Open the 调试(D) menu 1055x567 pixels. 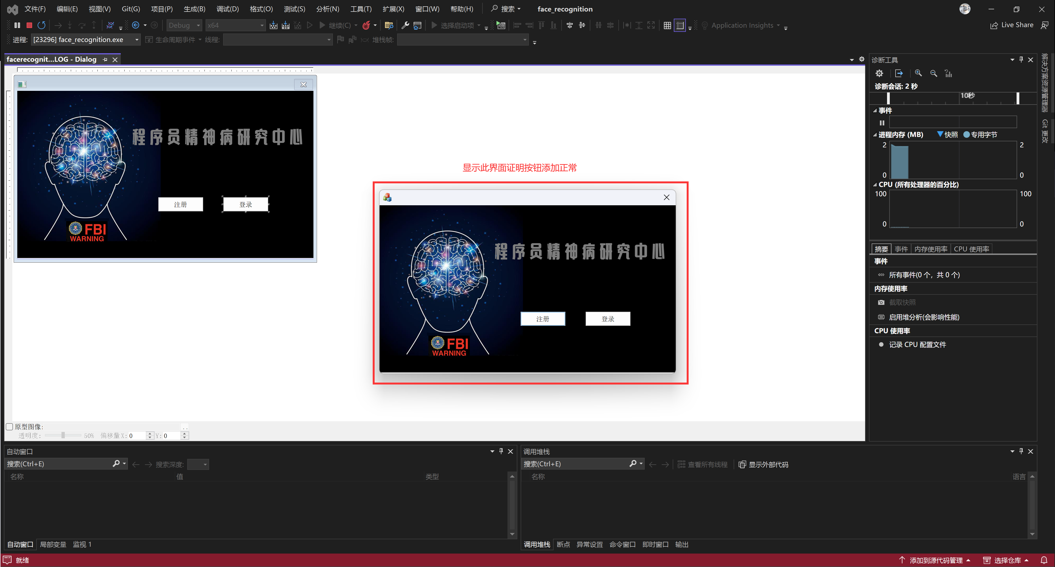tap(227, 9)
